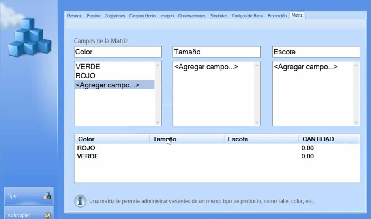Click Tamaño list scroll down arrow

click(x=257, y=122)
